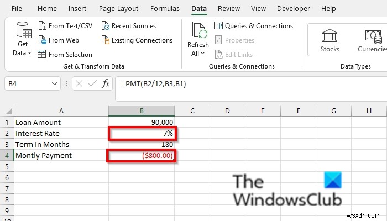Select column A header
This screenshot has width=387, height=221.
(61, 111)
